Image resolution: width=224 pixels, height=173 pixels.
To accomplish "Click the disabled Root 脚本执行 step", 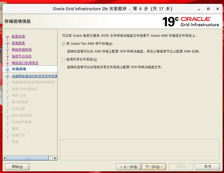I will pyautogui.click(x=22, y=115).
